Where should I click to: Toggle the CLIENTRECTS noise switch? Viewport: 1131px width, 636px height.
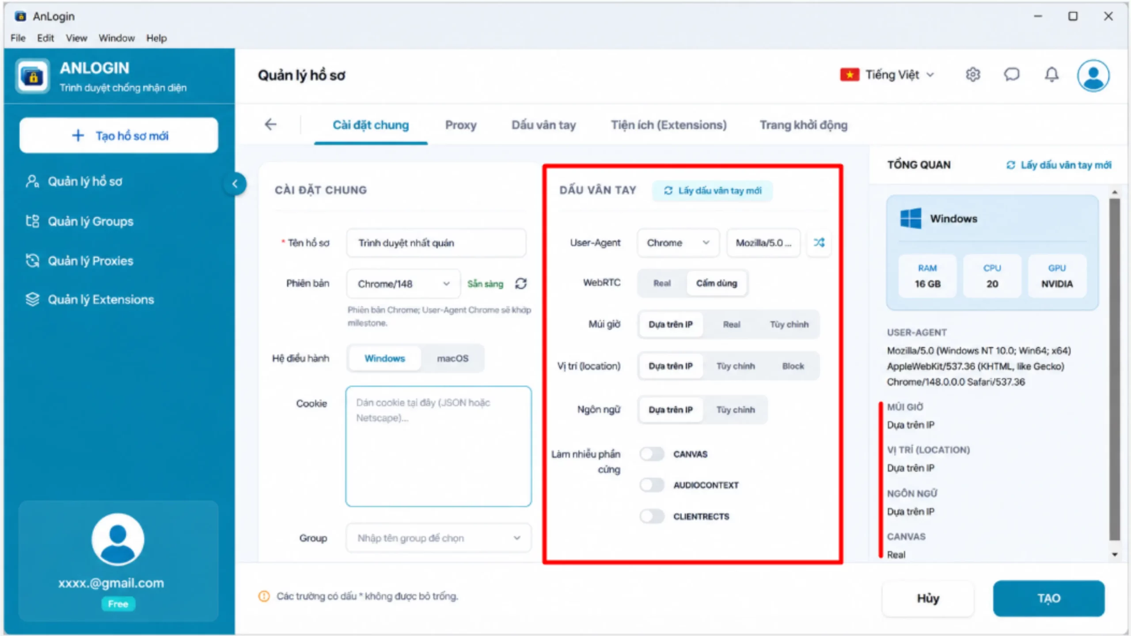point(652,516)
